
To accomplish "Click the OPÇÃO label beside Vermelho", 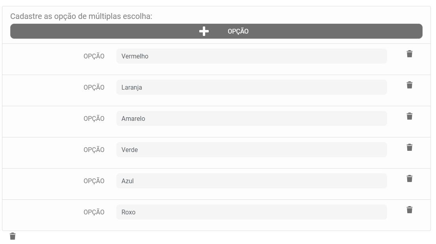I will point(94,56).
